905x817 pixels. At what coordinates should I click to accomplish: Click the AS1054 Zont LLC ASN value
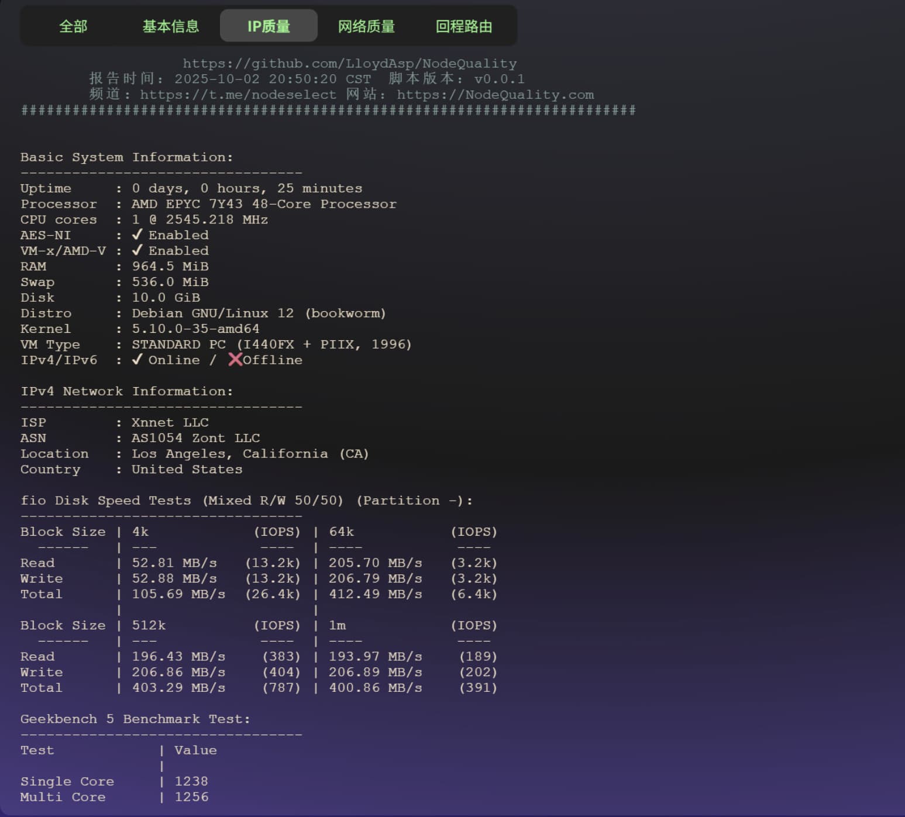pos(195,438)
